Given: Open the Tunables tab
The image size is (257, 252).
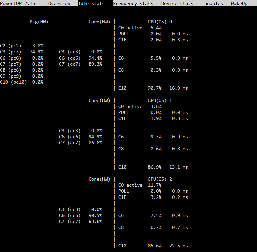Looking at the screenshot, I should coord(212,3).
